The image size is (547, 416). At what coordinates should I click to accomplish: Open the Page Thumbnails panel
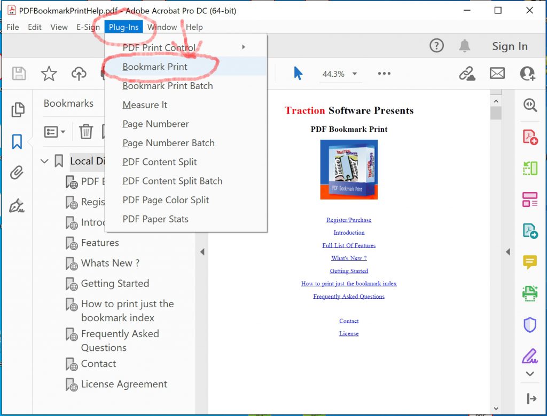(x=18, y=109)
